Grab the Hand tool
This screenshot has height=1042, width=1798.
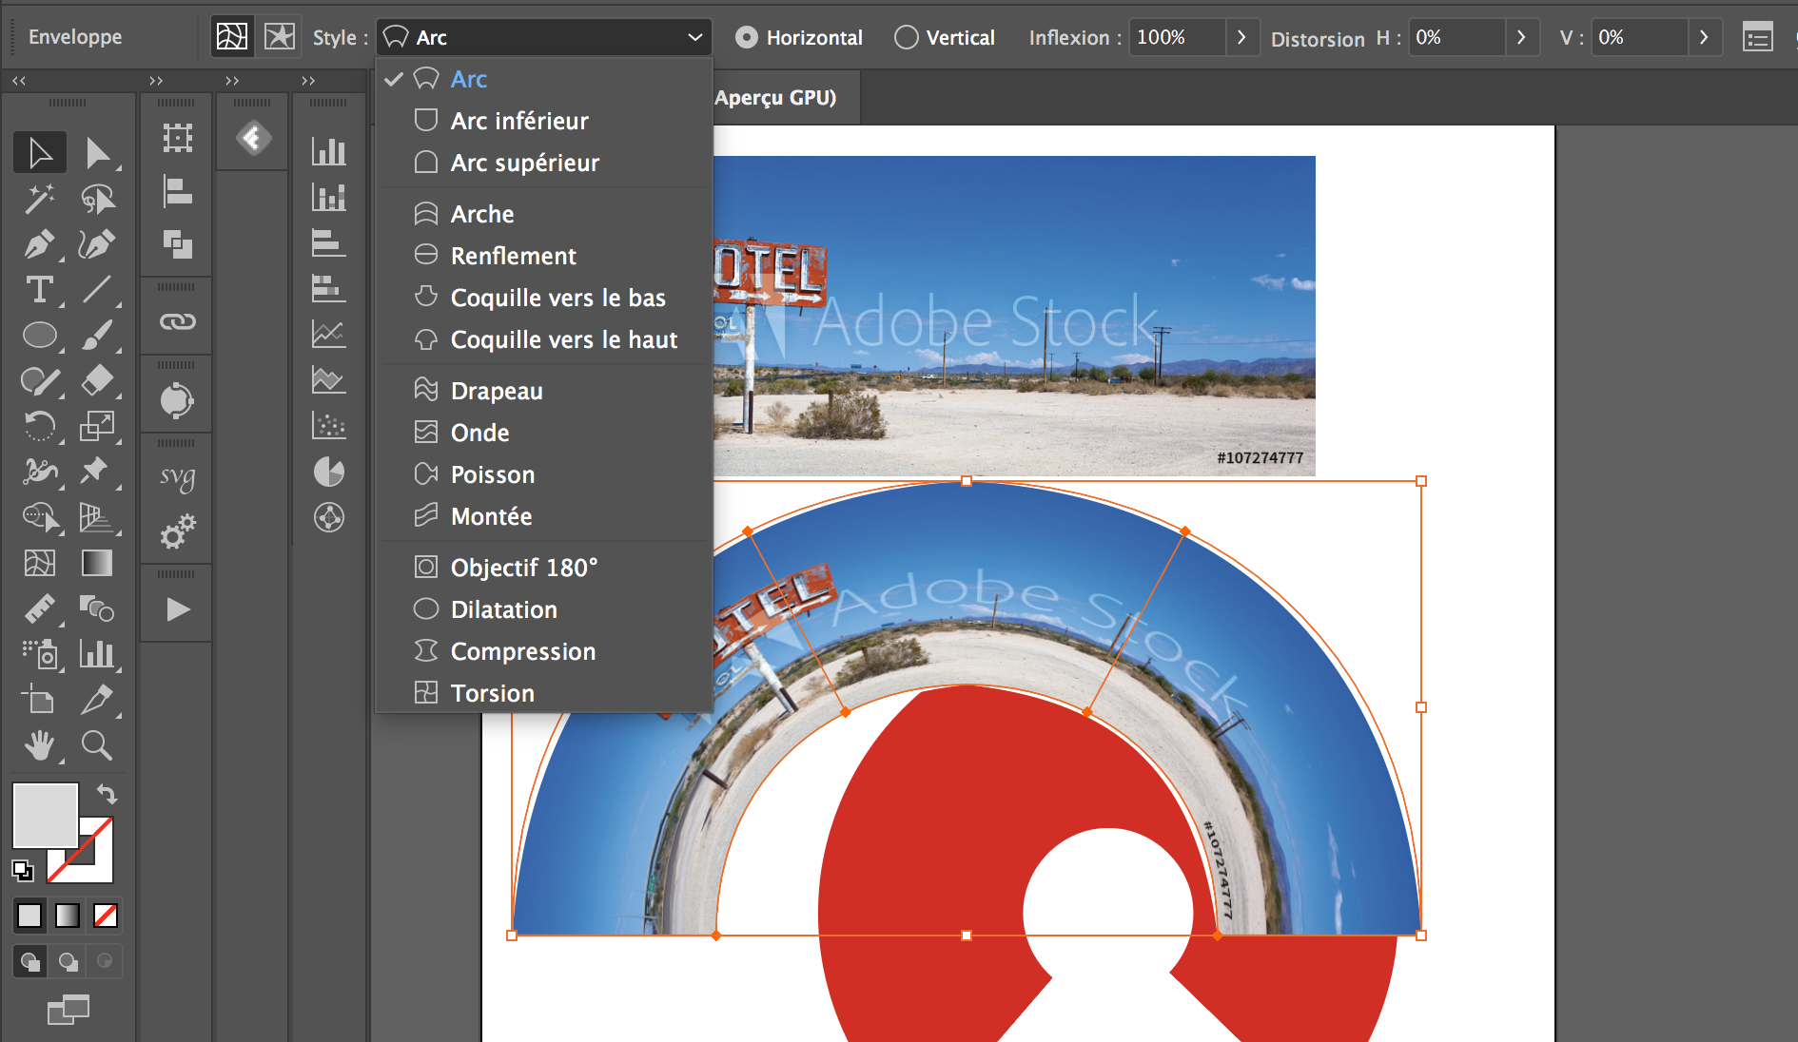pos(39,745)
